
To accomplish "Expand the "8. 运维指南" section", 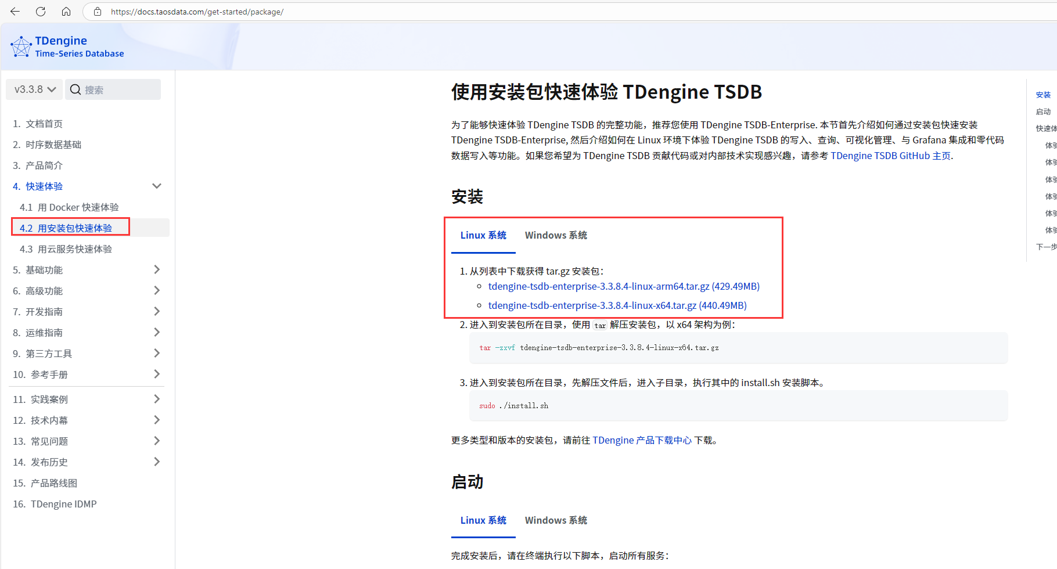I will [x=156, y=332].
